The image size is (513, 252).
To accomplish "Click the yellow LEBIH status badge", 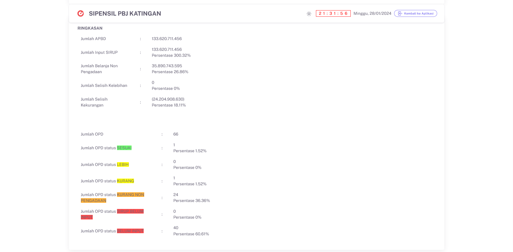I will click(x=123, y=165).
